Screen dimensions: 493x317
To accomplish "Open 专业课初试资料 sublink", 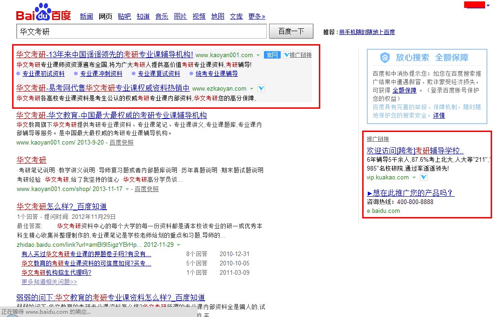I will point(43,74).
